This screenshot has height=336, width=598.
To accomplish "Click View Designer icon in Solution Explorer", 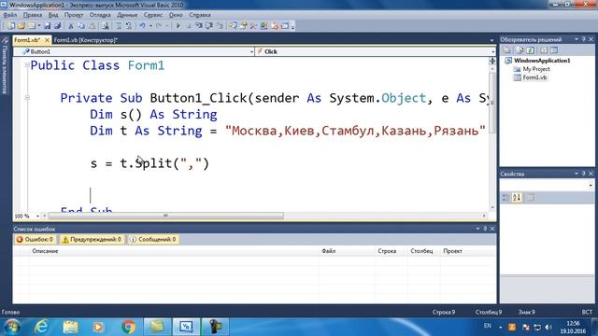I will coord(554,50).
